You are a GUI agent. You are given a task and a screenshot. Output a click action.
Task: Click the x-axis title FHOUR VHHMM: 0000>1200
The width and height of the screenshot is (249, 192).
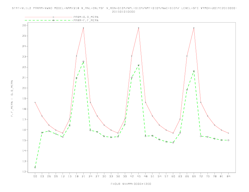(x=131, y=184)
